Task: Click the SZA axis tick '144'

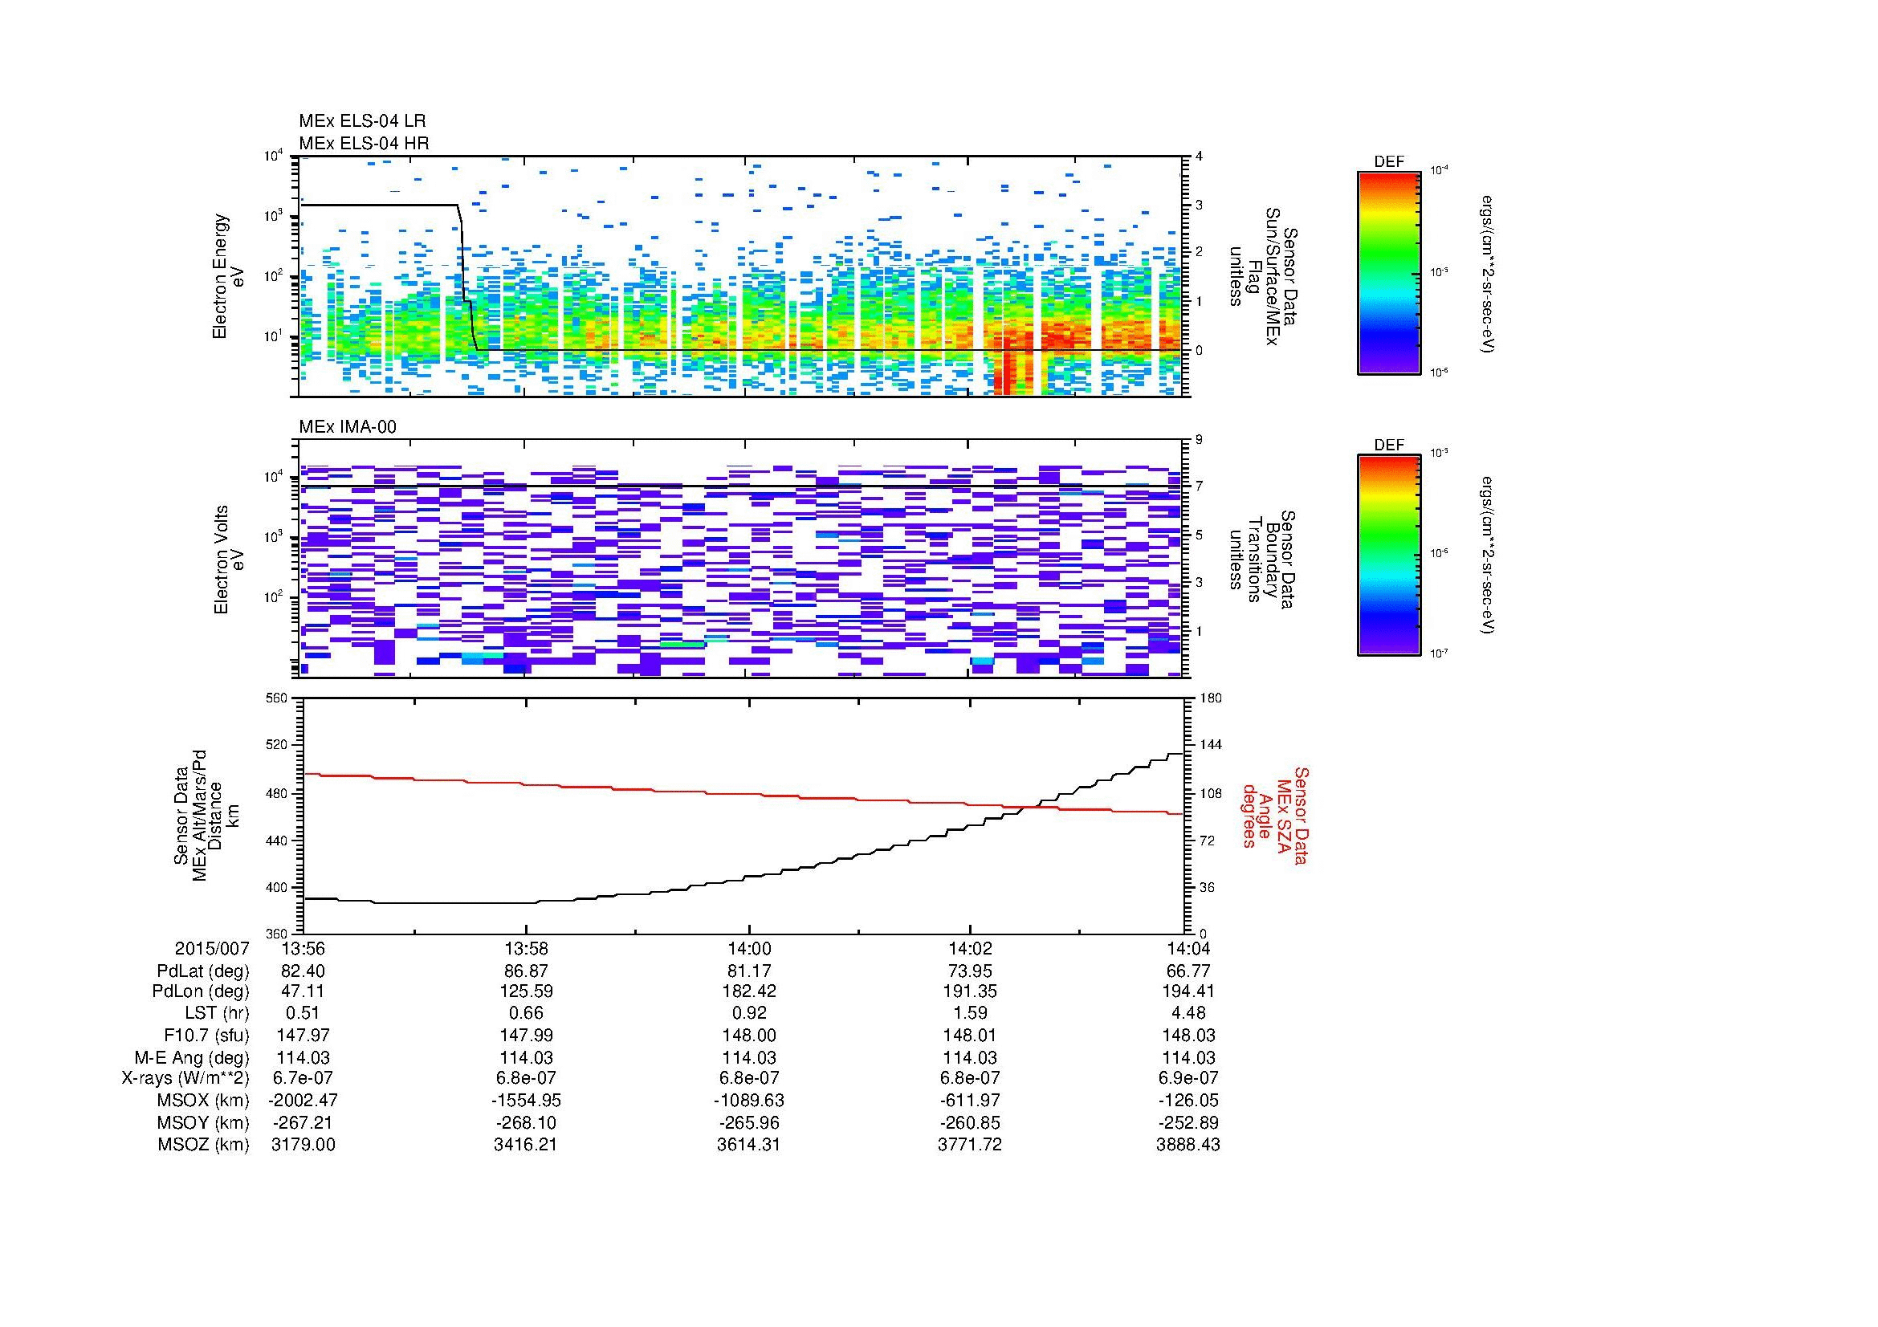Action: tap(1211, 745)
